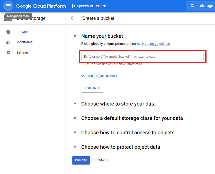Expand Choose how to control access step

128,133
